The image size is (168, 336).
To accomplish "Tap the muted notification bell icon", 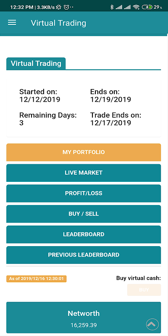I will coord(58,7).
